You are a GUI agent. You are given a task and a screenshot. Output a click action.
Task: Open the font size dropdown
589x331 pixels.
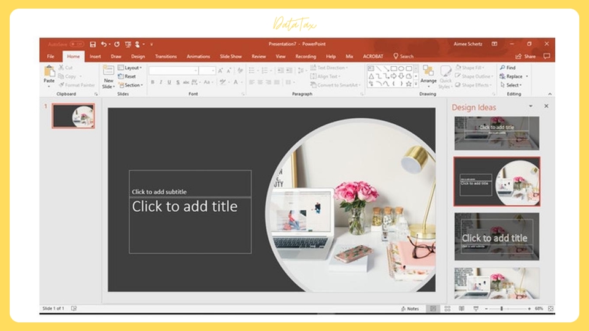[207, 70]
